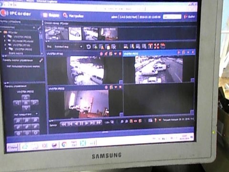Select the fourth camera thumbnail with indoor view
Screen dimensions: 229x172
click(109, 33)
